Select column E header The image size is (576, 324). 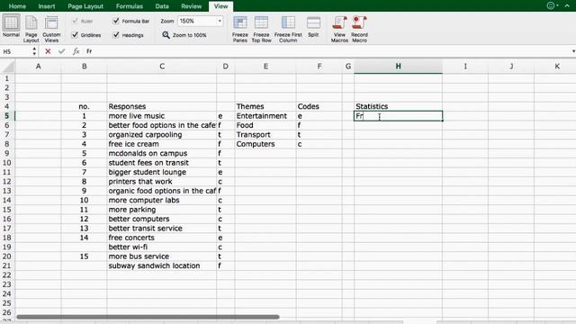pos(265,67)
